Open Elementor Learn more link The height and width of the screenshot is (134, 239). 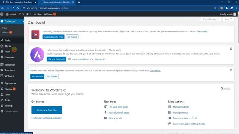202,31
